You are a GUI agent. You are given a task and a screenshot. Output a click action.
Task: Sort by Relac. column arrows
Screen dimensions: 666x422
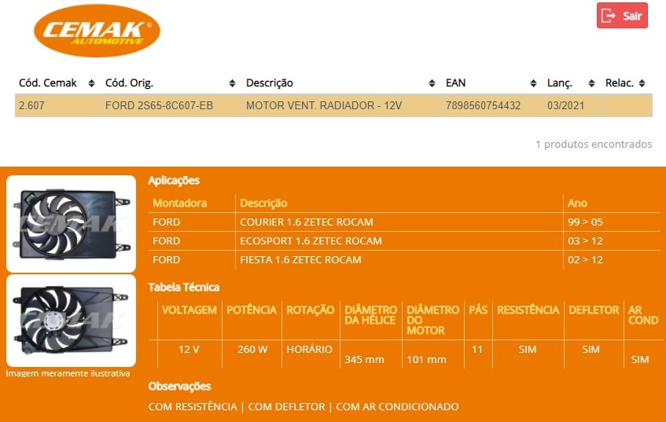(642, 83)
